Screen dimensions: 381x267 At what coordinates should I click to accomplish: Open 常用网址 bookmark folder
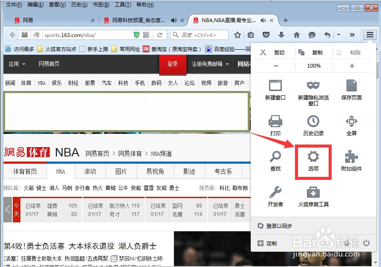[126, 49]
